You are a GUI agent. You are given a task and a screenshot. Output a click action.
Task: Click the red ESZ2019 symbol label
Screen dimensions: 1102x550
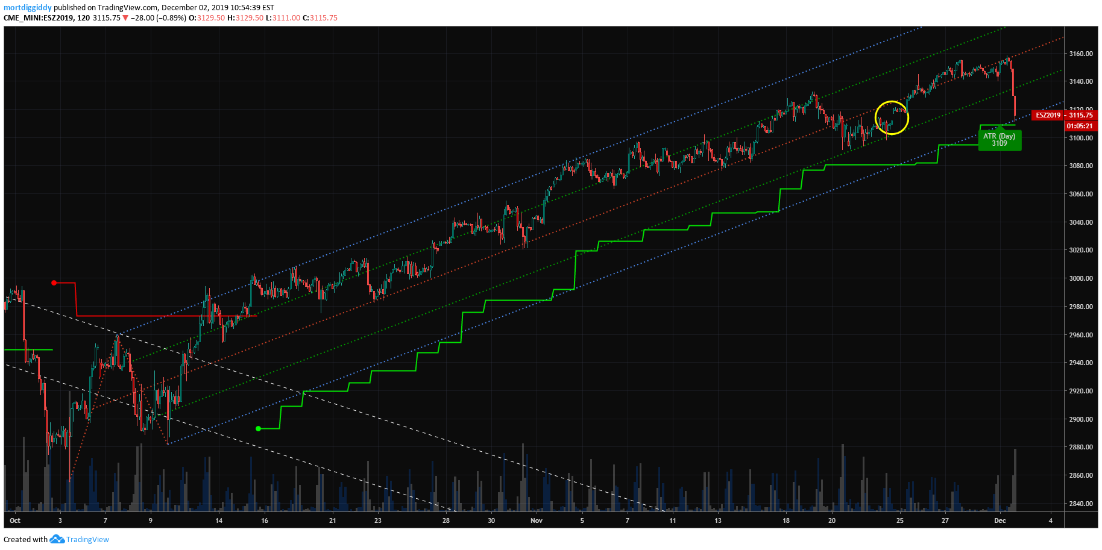click(x=1048, y=115)
